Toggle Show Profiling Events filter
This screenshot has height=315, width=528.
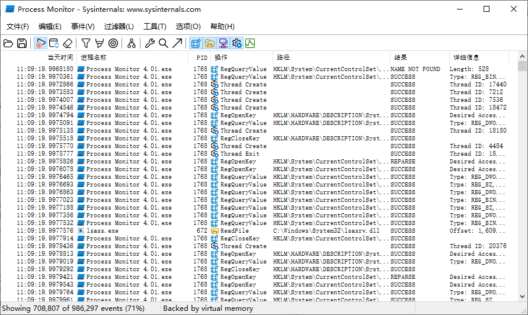click(x=250, y=43)
